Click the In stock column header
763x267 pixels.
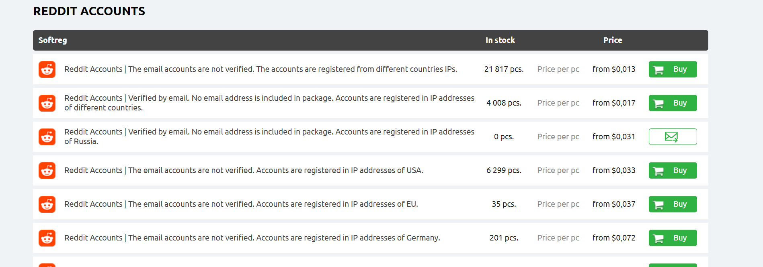pos(500,40)
